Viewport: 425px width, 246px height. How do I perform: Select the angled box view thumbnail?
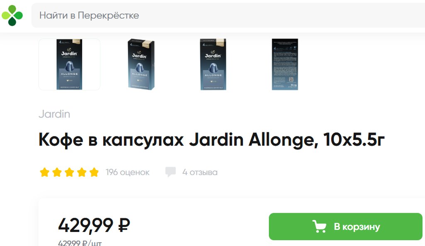(141, 64)
